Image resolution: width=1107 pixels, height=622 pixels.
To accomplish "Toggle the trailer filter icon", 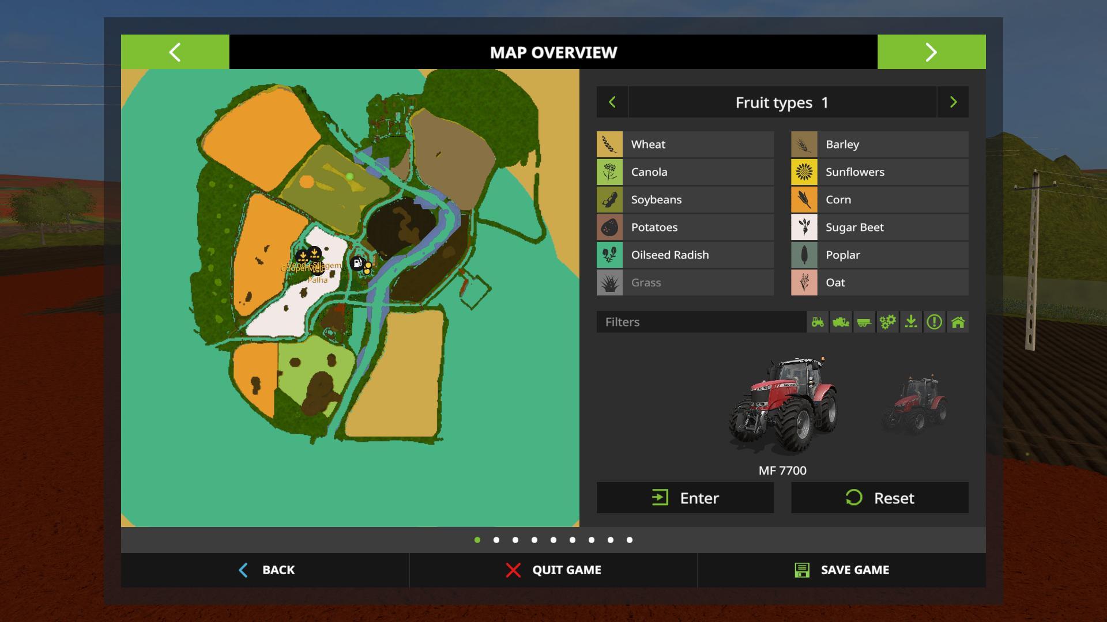I will point(864,322).
